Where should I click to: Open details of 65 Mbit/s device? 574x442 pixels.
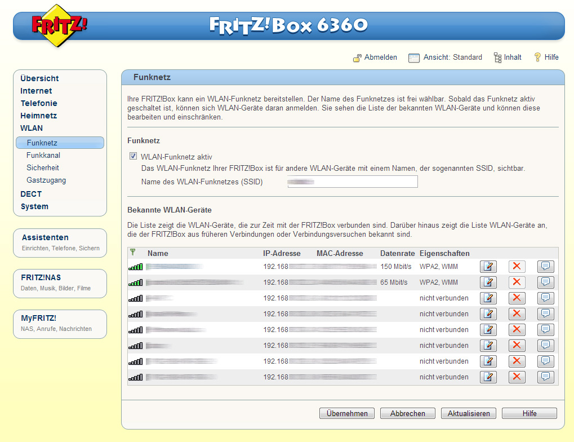click(x=545, y=282)
